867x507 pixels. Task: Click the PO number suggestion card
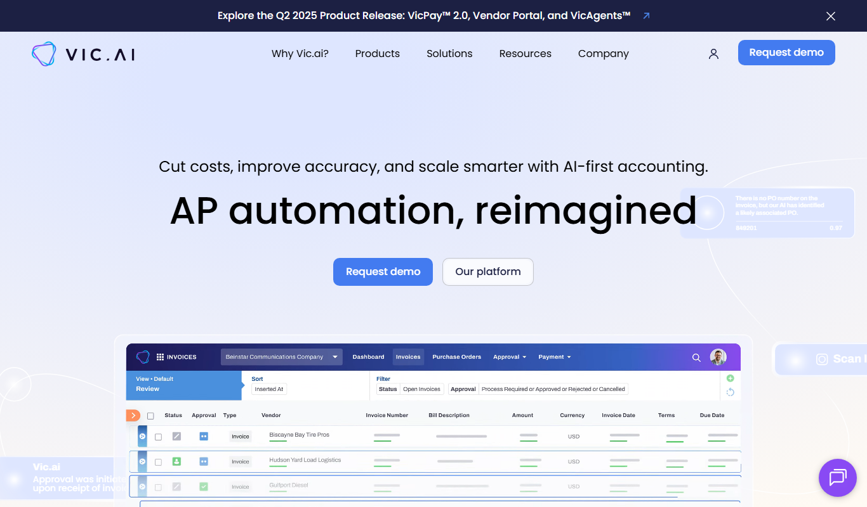pos(767,213)
